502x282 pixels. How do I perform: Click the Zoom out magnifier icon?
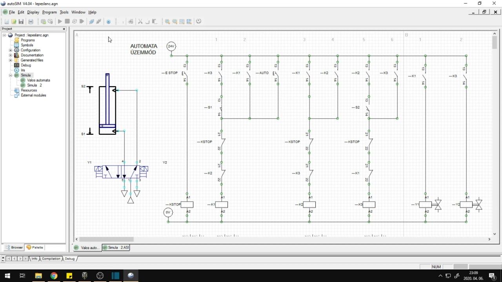point(175,22)
